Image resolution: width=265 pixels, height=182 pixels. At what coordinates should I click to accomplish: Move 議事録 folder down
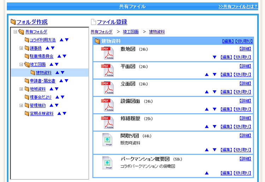[x=53, y=48]
